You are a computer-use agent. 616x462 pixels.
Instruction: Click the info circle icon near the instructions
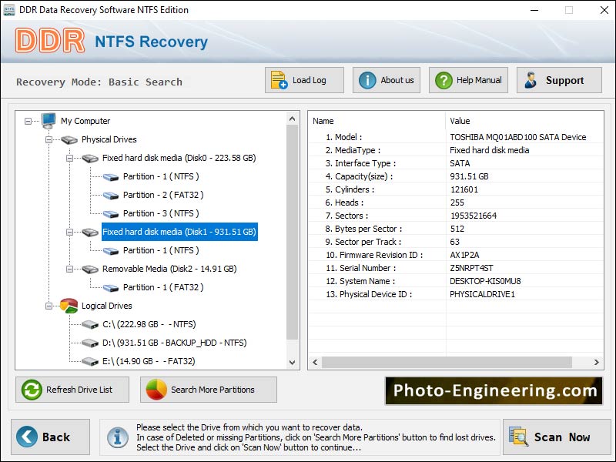(x=117, y=437)
